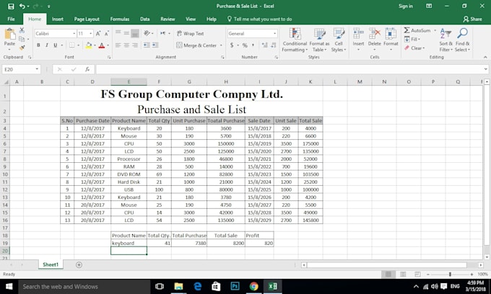
Task: Click the Format Painter brush icon
Action: point(22,48)
